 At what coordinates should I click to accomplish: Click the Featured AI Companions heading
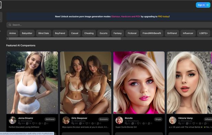(x=21, y=46)
